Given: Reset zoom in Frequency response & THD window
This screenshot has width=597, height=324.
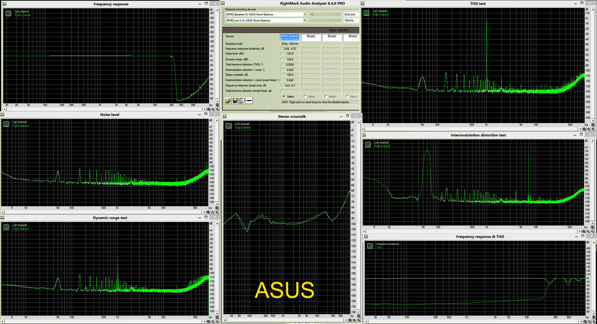Looking at the screenshot, I should coord(594,321).
